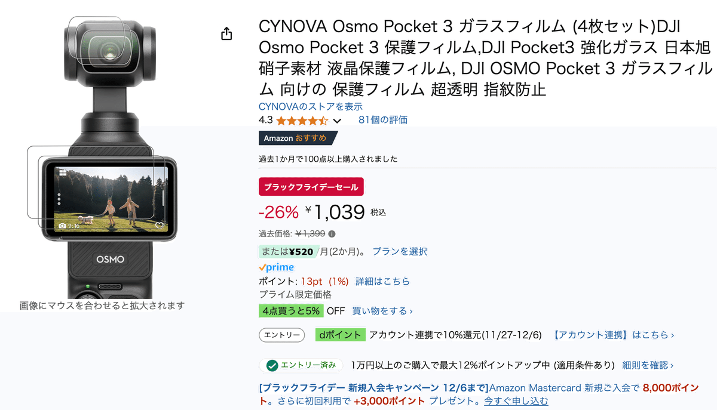Click the orange star rating icons
The width and height of the screenshot is (717, 410).
pos(302,120)
